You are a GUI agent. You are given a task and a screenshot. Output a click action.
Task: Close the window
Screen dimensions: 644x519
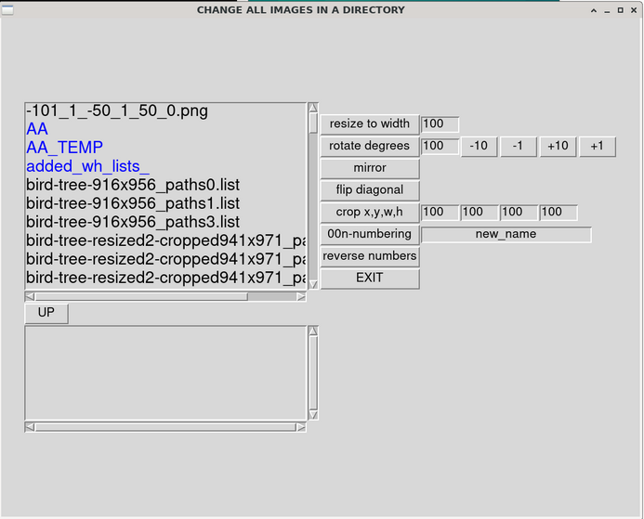click(x=634, y=10)
